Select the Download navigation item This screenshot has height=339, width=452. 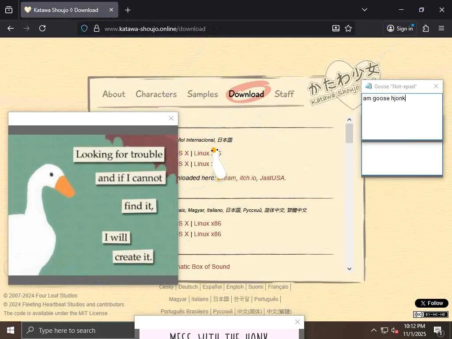click(x=246, y=94)
